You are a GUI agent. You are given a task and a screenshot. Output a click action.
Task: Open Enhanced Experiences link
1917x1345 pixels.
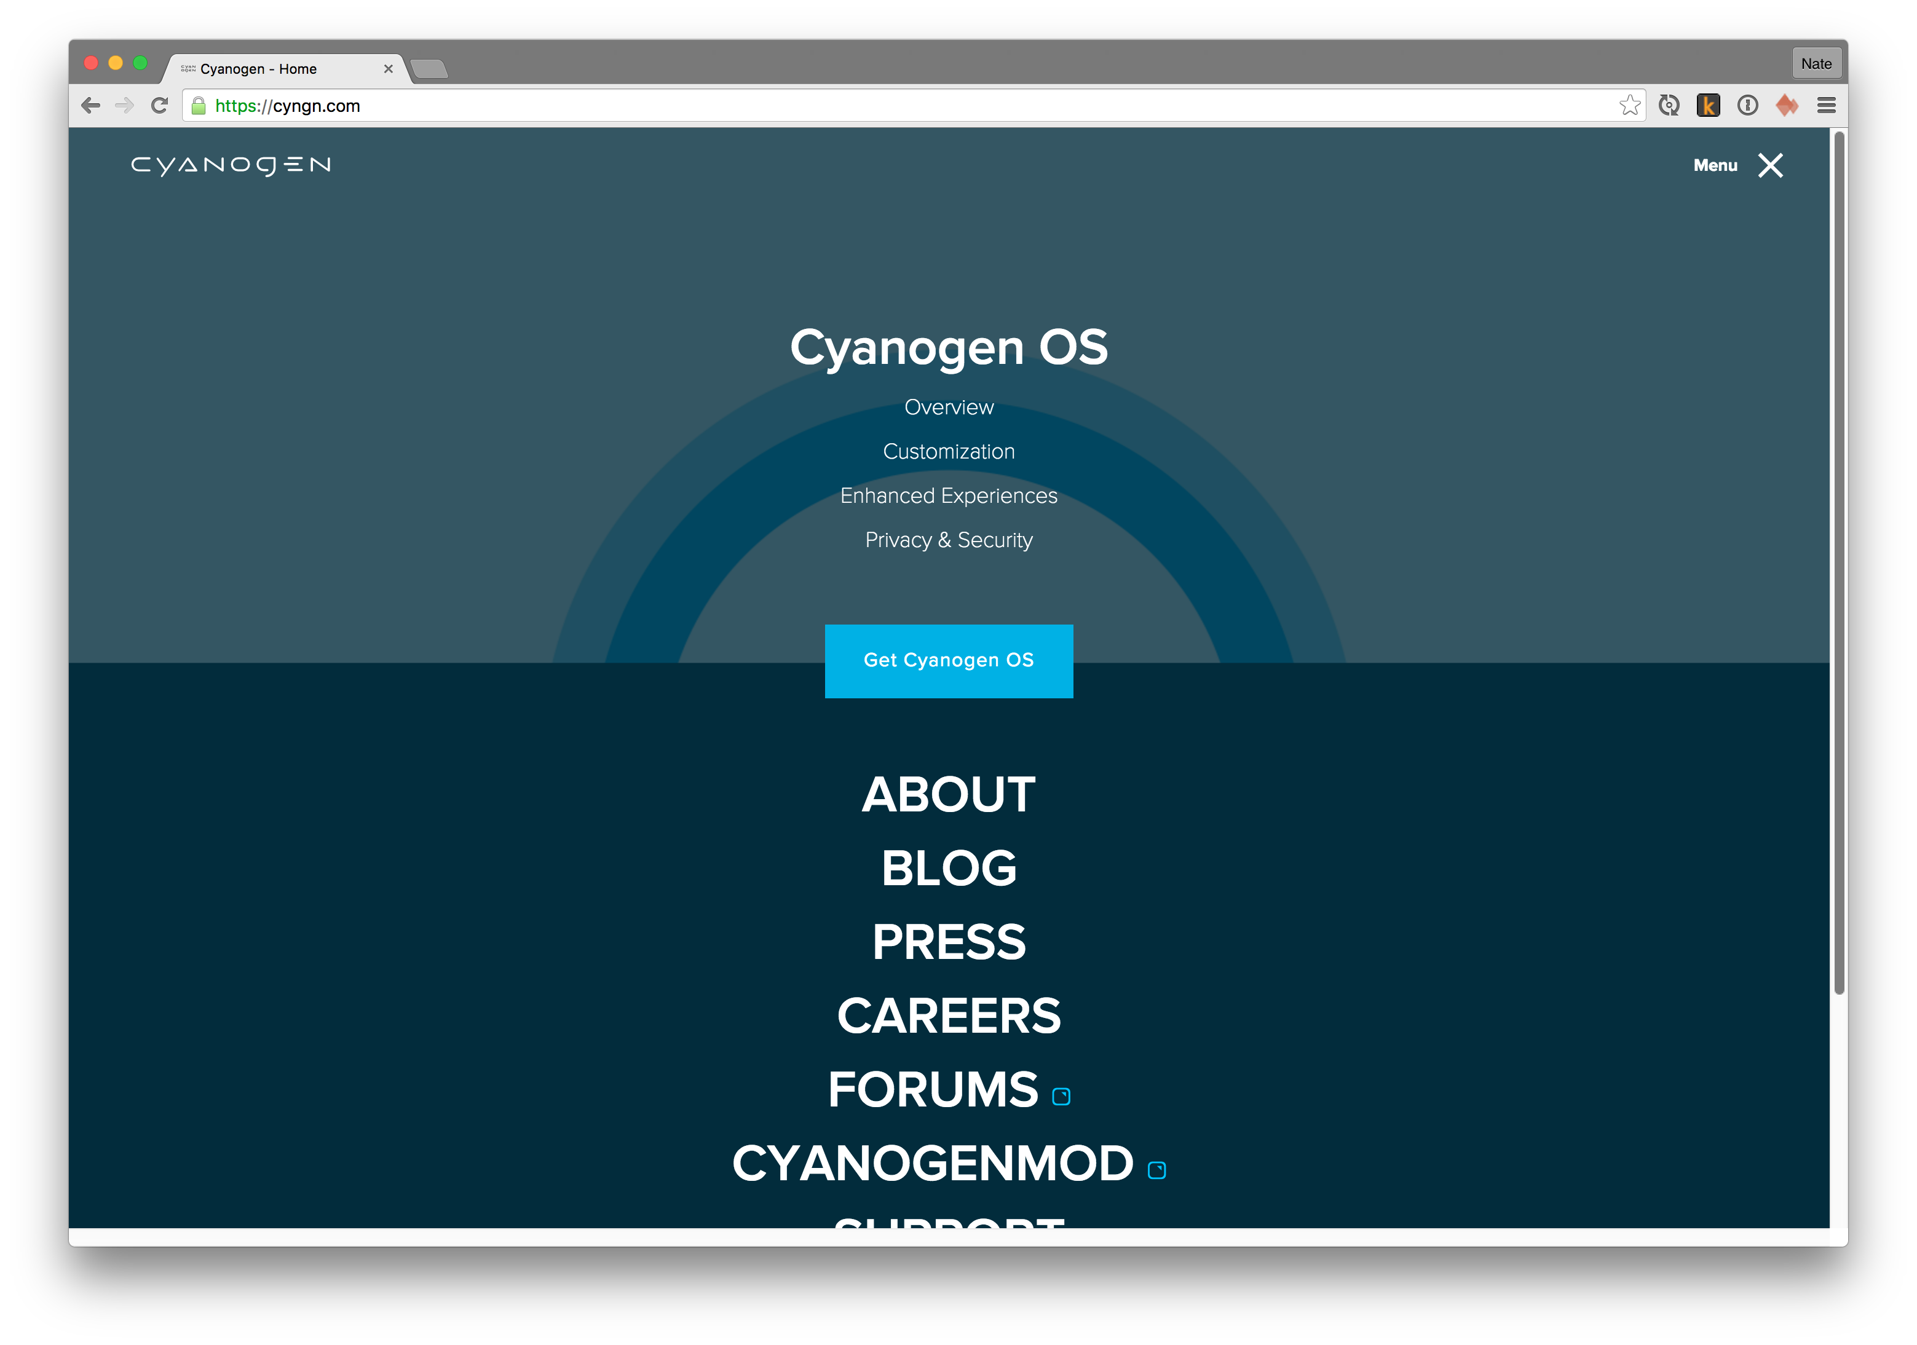[x=949, y=496]
